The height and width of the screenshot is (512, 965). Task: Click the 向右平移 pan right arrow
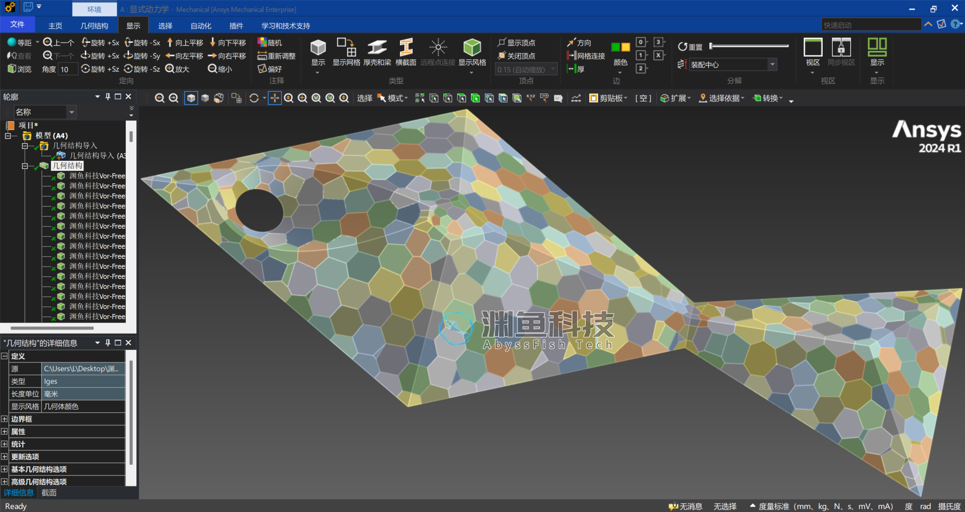(213, 56)
